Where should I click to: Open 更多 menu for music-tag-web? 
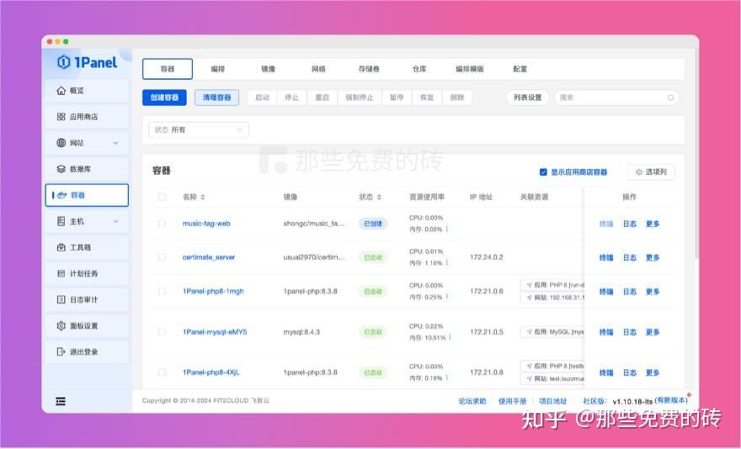653,224
